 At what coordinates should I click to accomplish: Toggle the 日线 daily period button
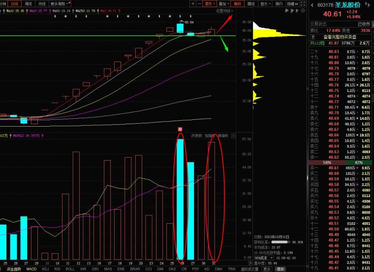coord(16,3)
